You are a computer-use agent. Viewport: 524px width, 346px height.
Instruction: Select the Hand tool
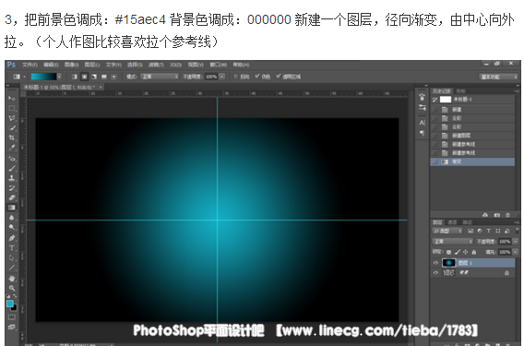click(x=12, y=278)
